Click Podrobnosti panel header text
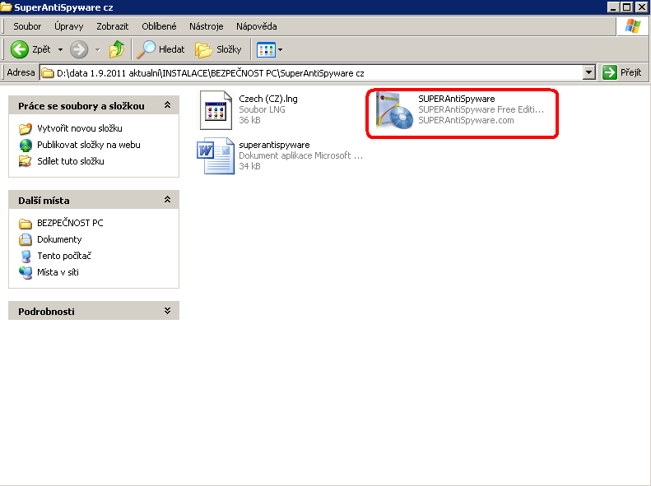The width and height of the screenshot is (651, 486). pyautogui.click(x=46, y=312)
